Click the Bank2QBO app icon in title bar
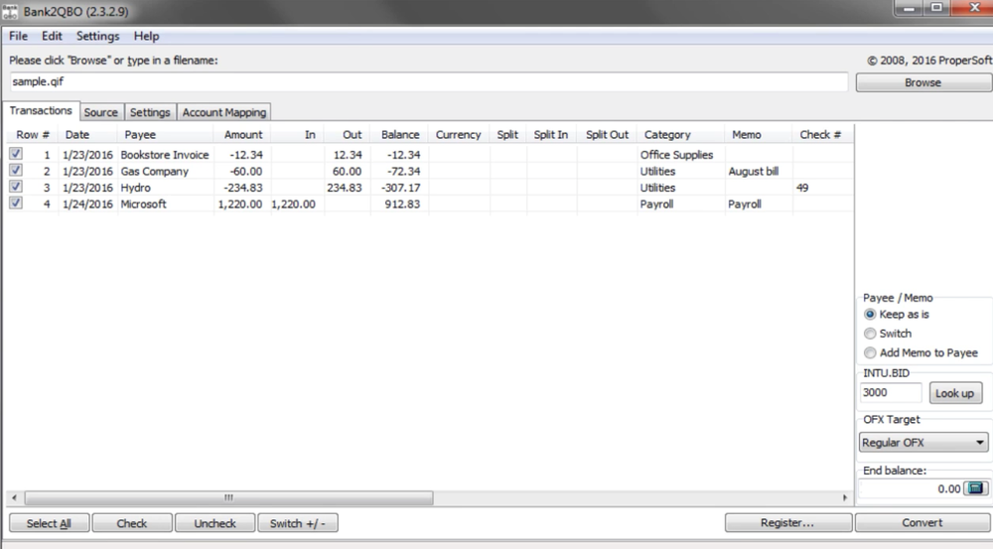This screenshot has width=993, height=549. (x=10, y=11)
